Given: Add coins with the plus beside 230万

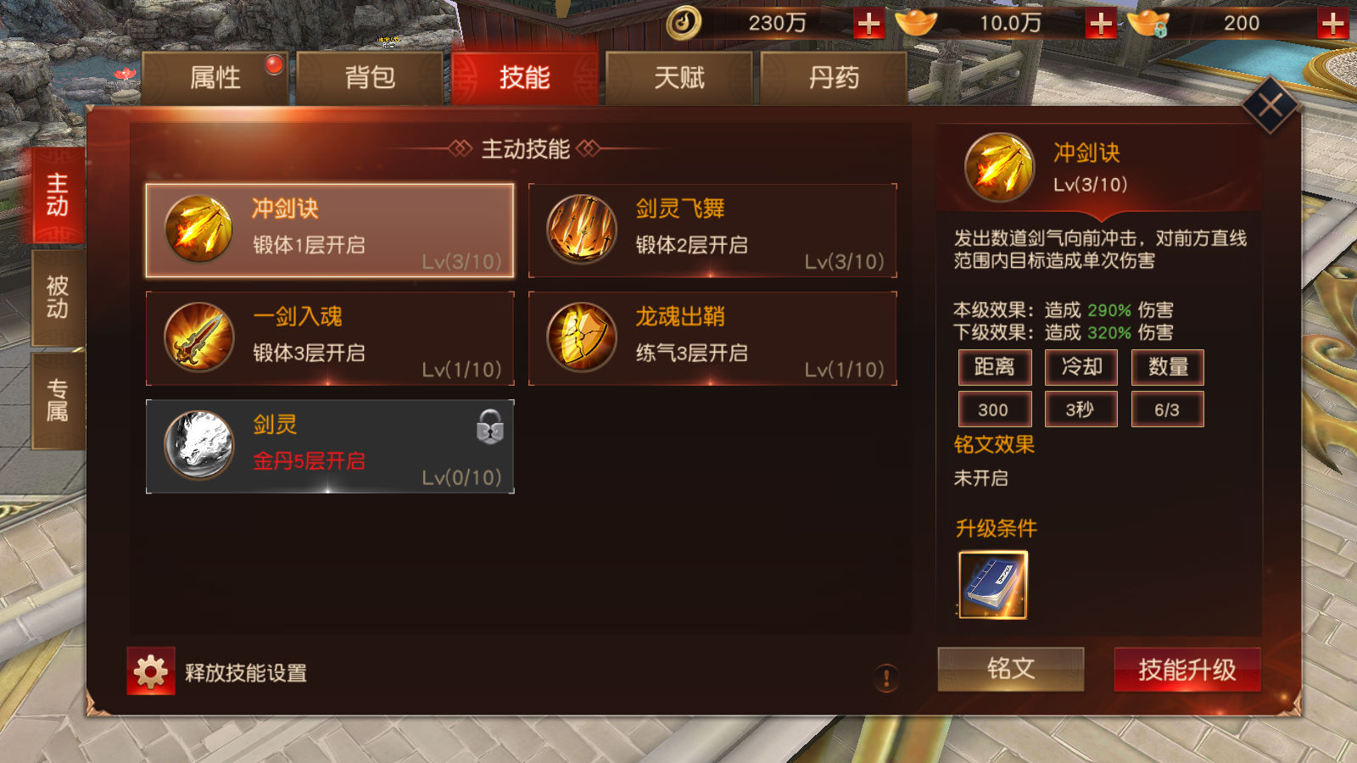Looking at the screenshot, I should [868, 24].
